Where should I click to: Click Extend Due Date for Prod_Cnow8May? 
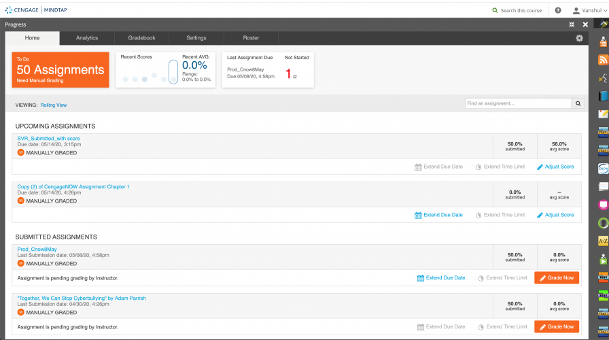(x=441, y=278)
